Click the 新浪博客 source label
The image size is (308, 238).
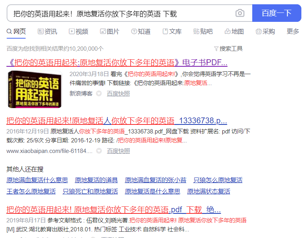pyautogui.click(x=81, y=94)
